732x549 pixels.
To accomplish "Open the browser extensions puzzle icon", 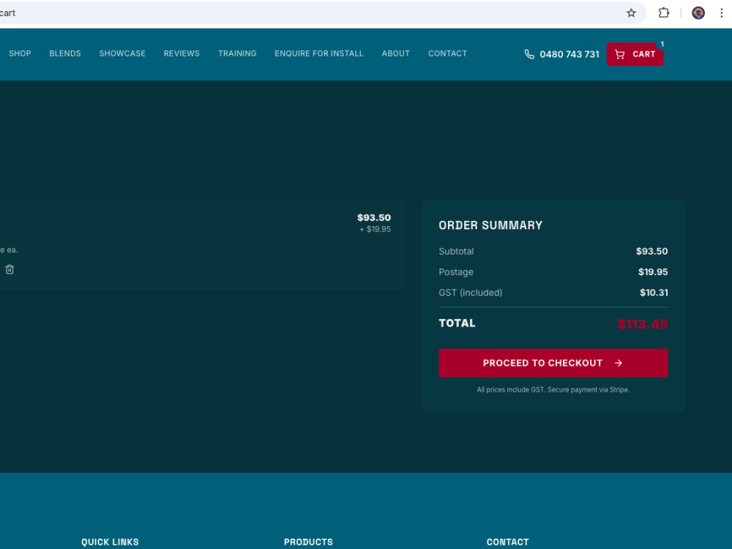I will coord(663,13).
